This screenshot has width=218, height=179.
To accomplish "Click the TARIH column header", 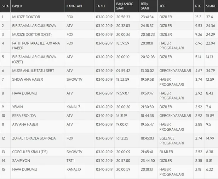I will (100, 6).
